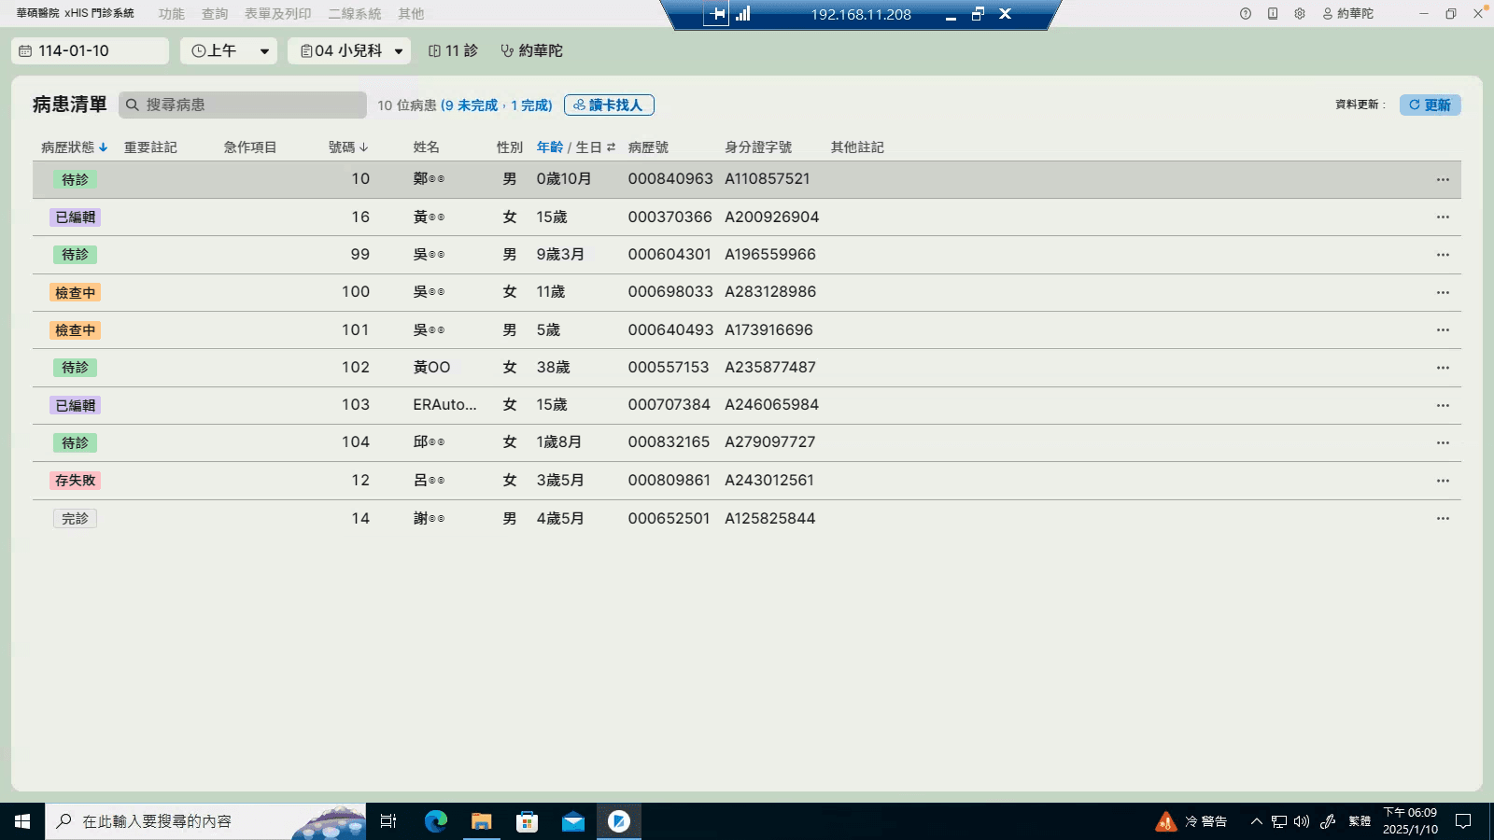1494x840 pixels.
Task: Sort by 號碼 column header
Action: click(x=348, y=147)
